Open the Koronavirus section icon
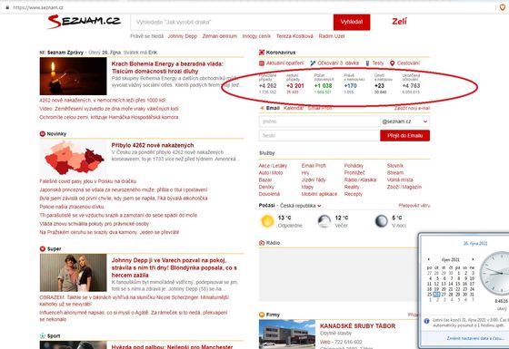 pos(262,53)
